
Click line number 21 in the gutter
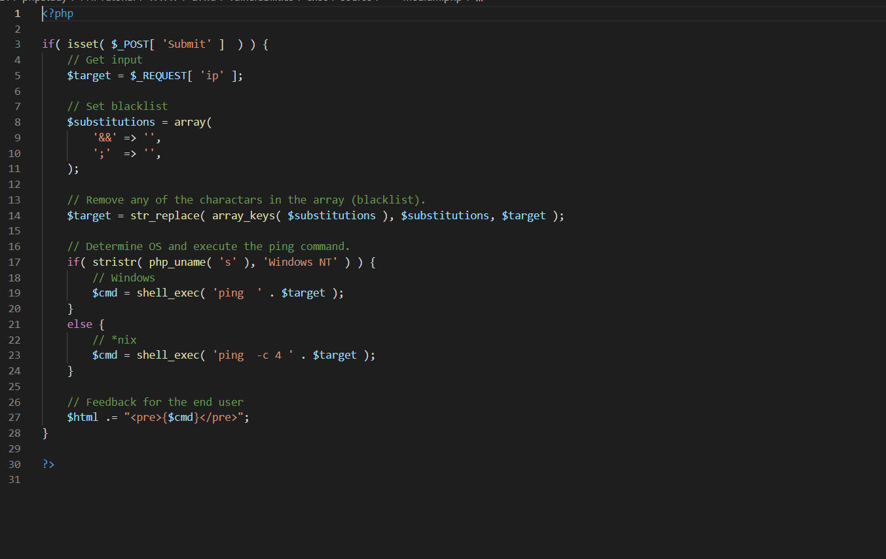(x=14, y=324)
